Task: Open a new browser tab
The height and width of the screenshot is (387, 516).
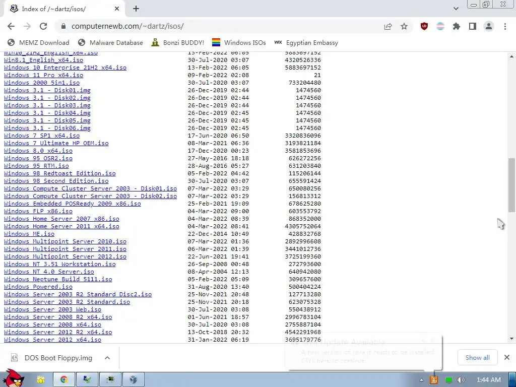Action: pyautogui.click(x=136, y=9)
